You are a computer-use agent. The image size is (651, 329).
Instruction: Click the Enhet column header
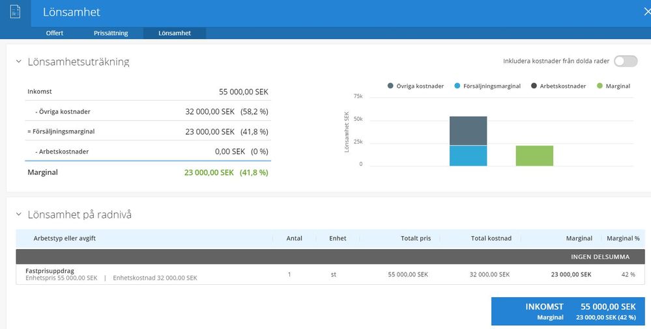[x=338, y=238]
